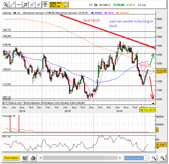Click the IT-Finance.com attribution text
169x164 pixels.
coord(44,103)
